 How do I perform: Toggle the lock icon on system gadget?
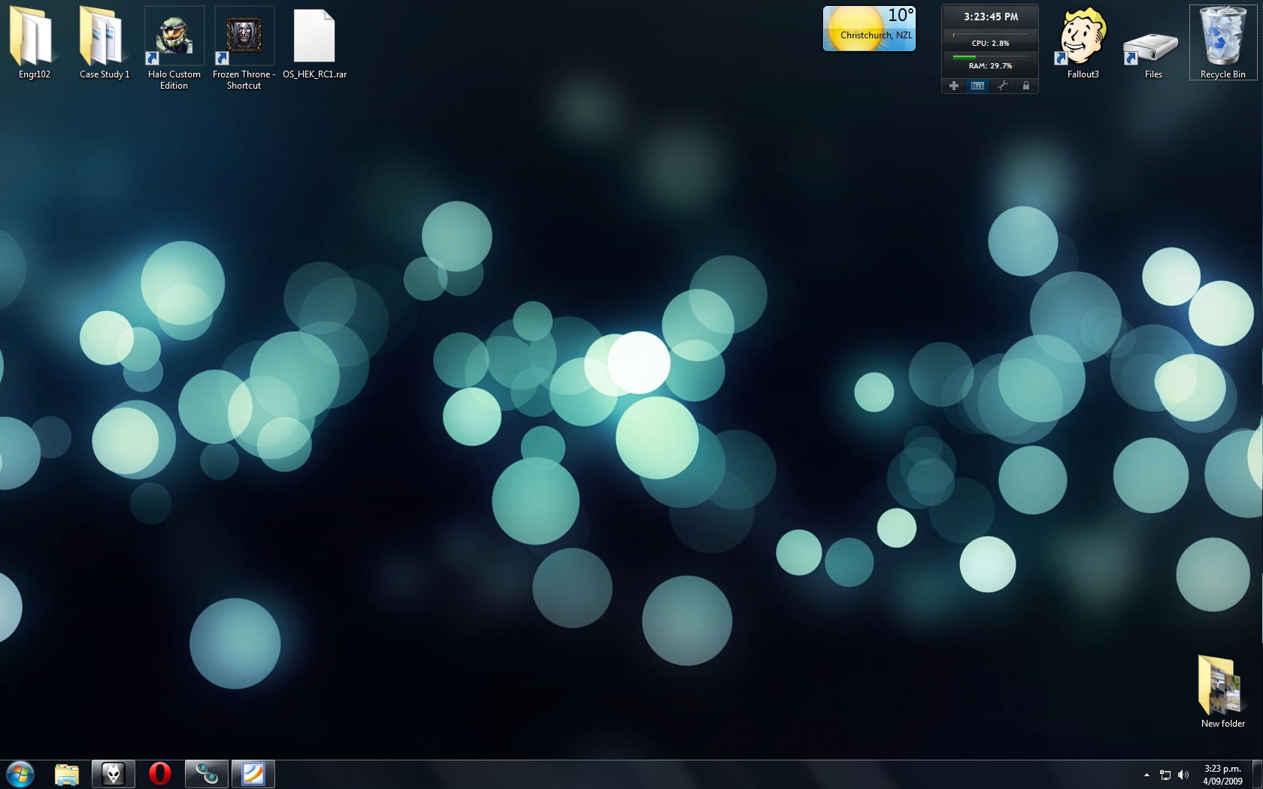point(1025,86)
